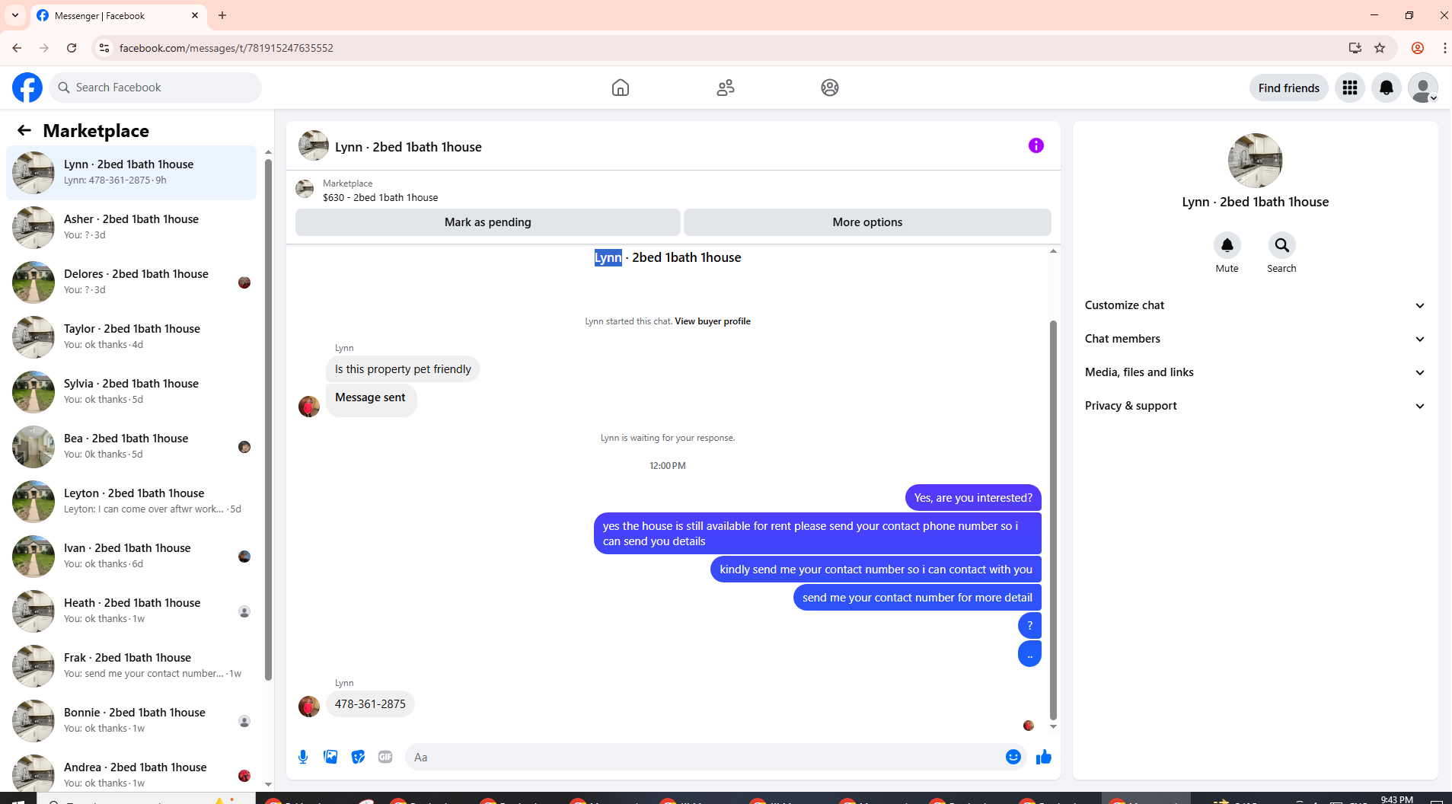
Task: Open Ivan's conversation in the chat list
Action: click(x=131, y=557)
